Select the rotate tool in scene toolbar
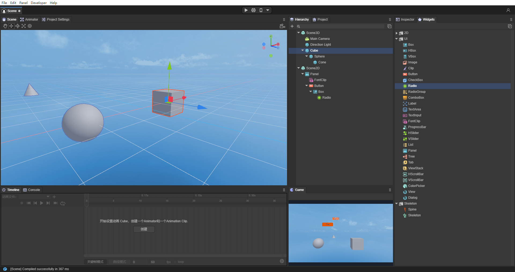This screenshot has width=515, height=272. point(17,26)
